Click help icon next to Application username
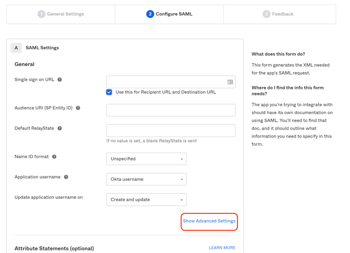 click(x=66, y=177)
